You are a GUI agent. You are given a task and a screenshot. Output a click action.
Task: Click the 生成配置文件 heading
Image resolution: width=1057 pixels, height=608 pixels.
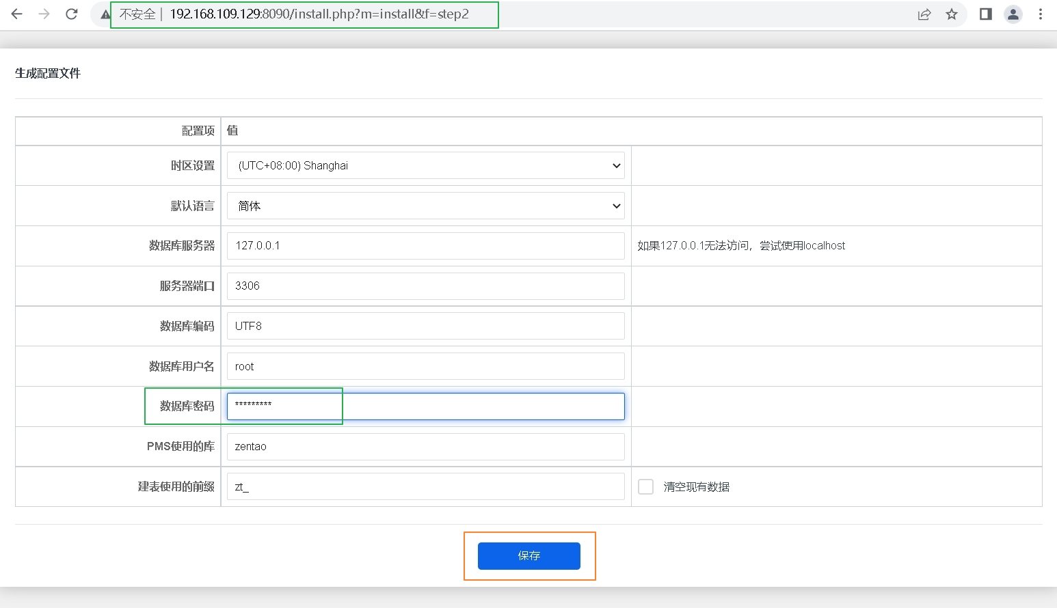point(48,73)
